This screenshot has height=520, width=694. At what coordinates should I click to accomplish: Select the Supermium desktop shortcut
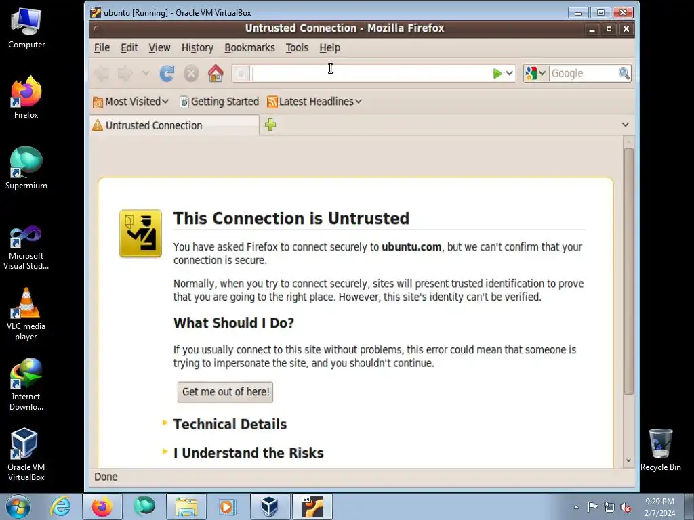click(x=26, y=168)
